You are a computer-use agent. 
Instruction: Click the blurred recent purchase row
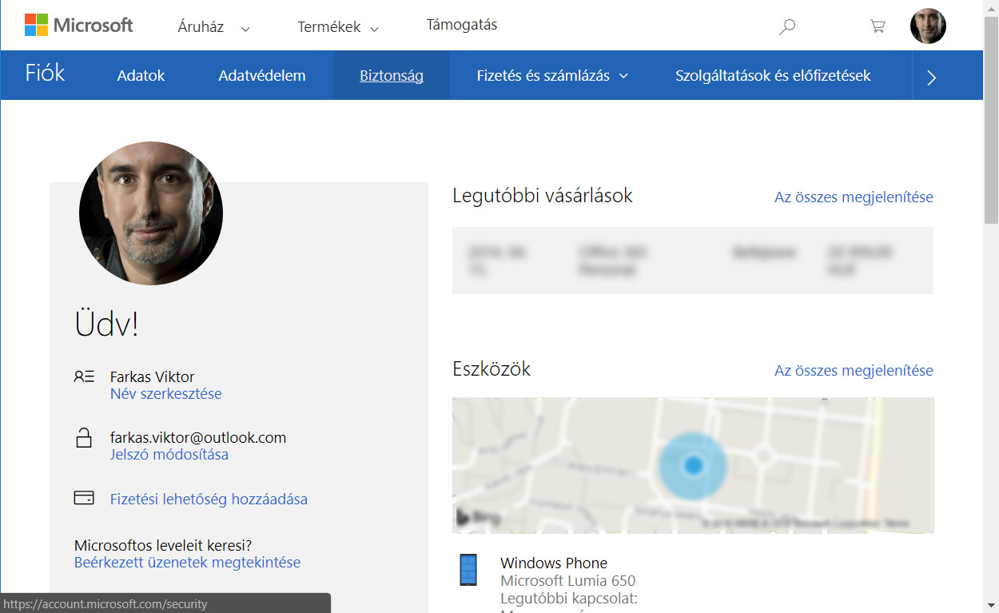[693, 261]
